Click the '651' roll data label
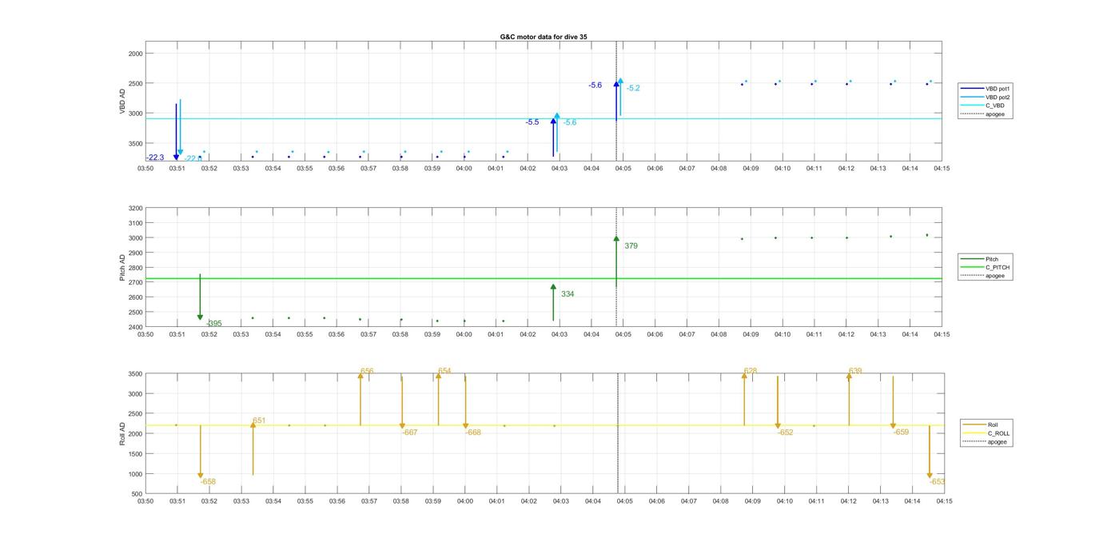1119x554 pixels. tap(259, 420)
